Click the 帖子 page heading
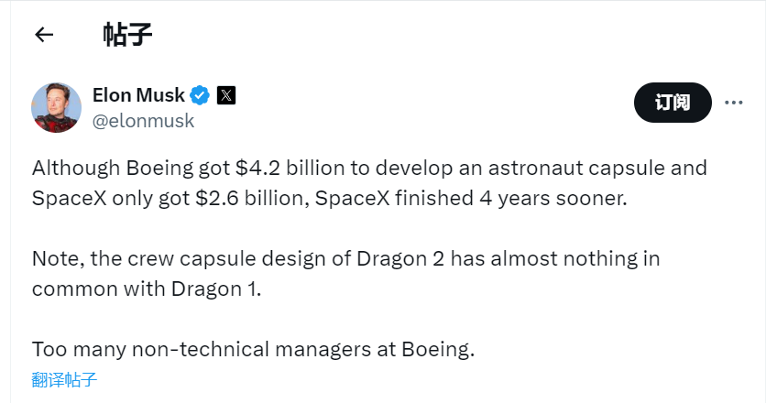Viewport: 766px width, 403px height. tap(126, 35)
